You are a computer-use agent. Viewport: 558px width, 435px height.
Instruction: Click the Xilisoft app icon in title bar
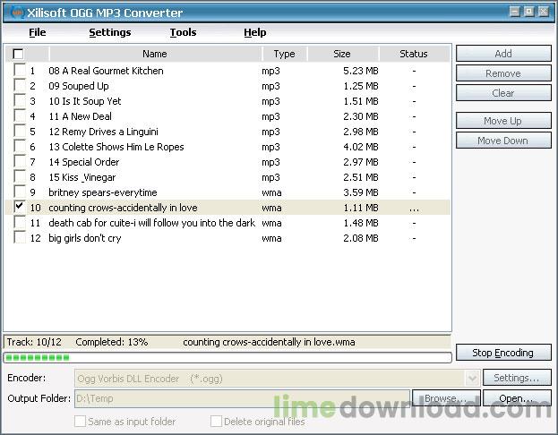[x=17, y=13]
